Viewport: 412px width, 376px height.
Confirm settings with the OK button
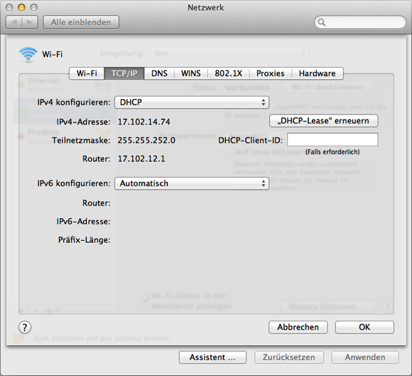tap(364, 327)
